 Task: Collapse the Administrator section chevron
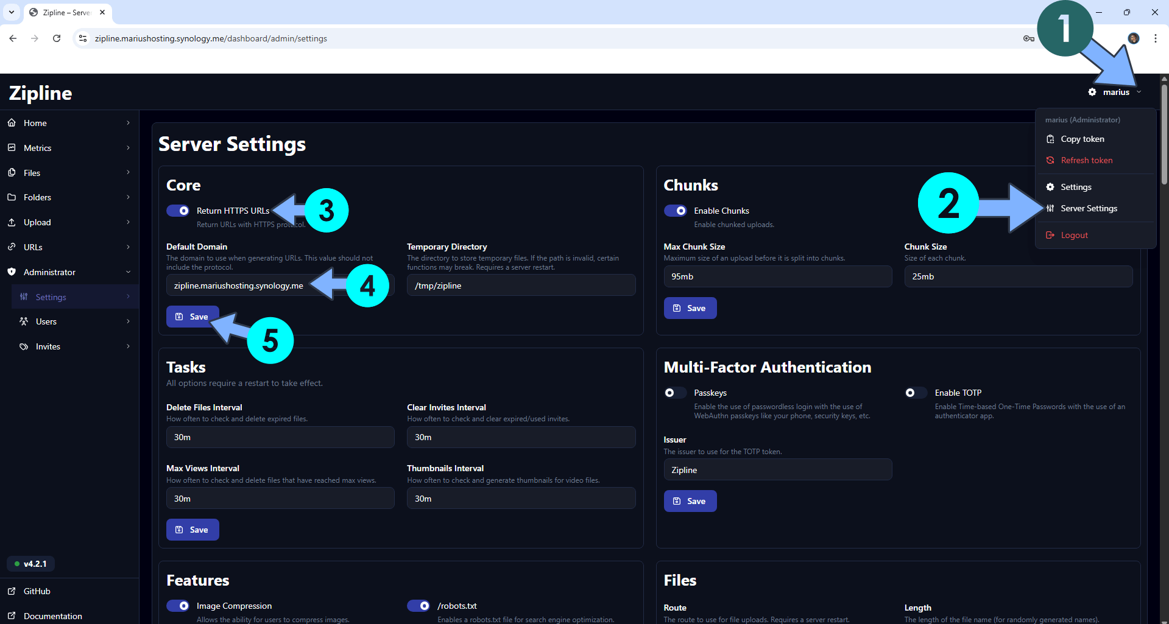tap(128, 272)
